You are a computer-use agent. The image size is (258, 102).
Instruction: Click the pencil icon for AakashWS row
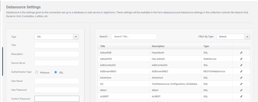[241, 59]
